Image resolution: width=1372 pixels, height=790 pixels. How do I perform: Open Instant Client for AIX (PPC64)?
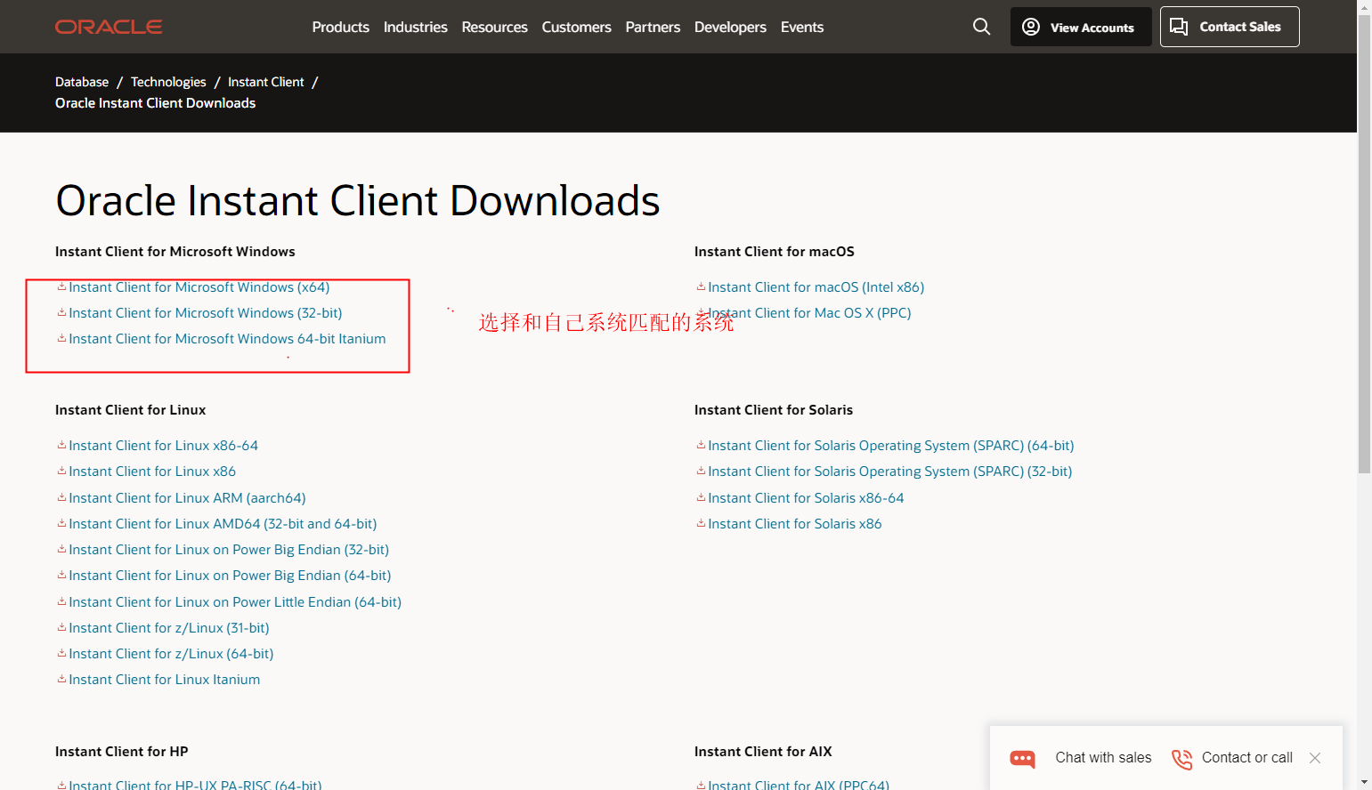click(x=799, y=784)
